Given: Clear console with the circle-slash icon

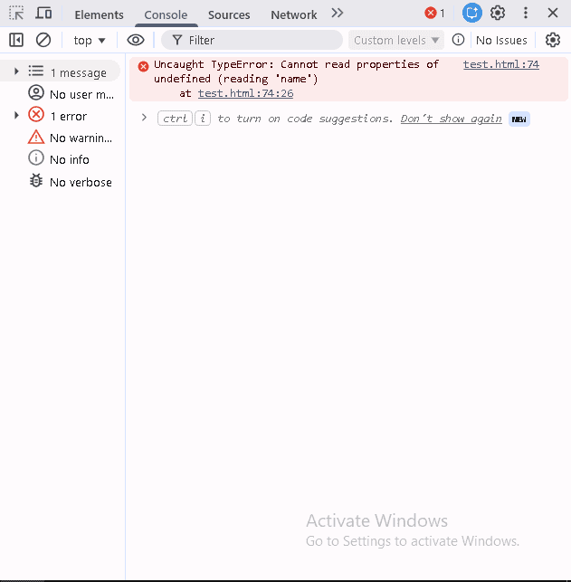Looking at the screenshot, I should 43,40.
